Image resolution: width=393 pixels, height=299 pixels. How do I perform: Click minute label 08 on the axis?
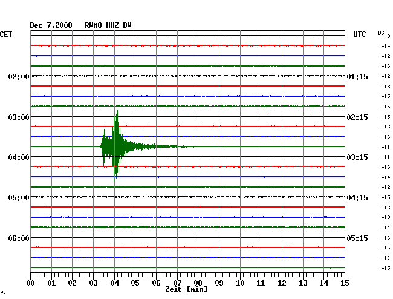[x=198, y=283]
